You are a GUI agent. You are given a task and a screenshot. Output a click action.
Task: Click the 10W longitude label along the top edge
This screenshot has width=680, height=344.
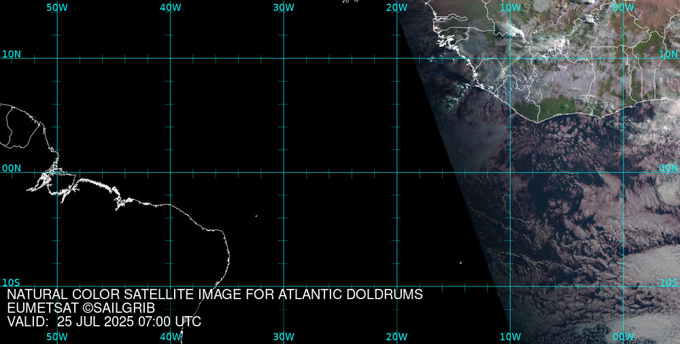(510, 7)
